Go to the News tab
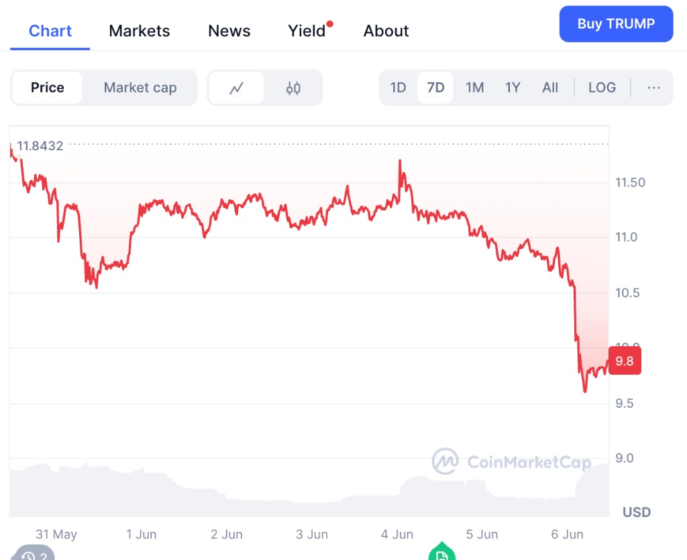The image size is (687, 560). pos(229,31)
